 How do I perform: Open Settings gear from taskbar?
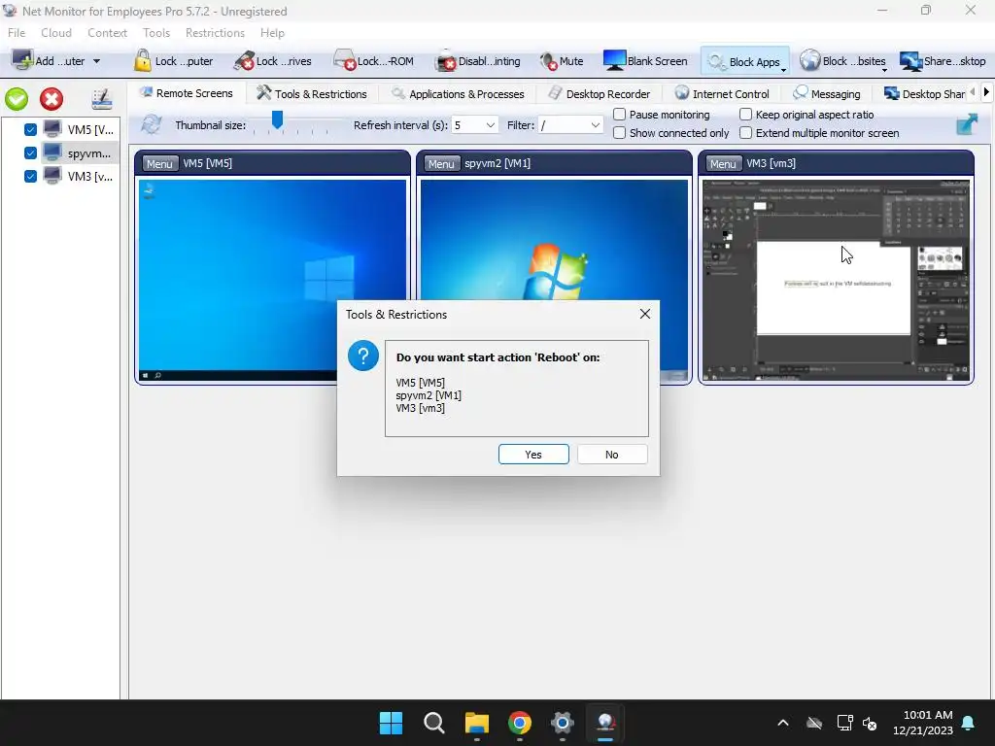pyautogui.click(x=563, y=723)
